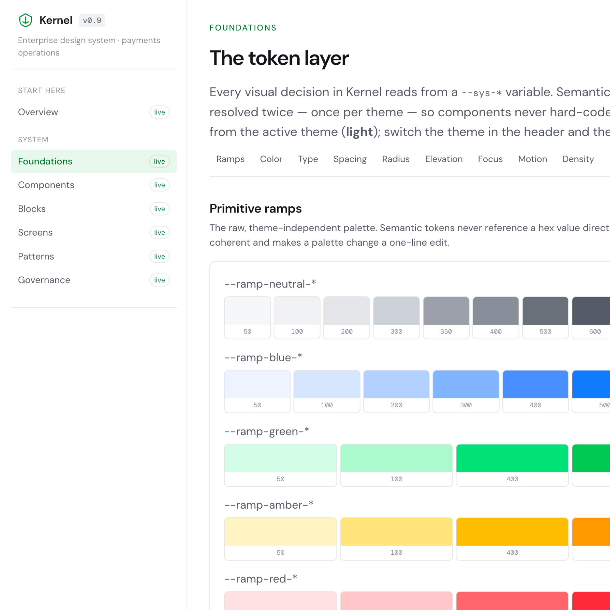Screen dimensions: 610x610
Task: Select the amber 50 swatch
Action: pos(281,539)
